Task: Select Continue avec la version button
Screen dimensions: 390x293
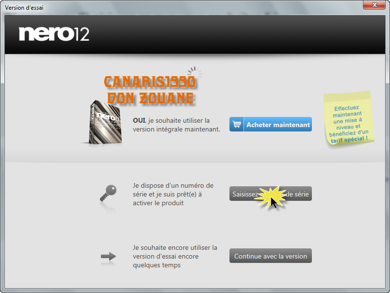Action: click(270, 256)
